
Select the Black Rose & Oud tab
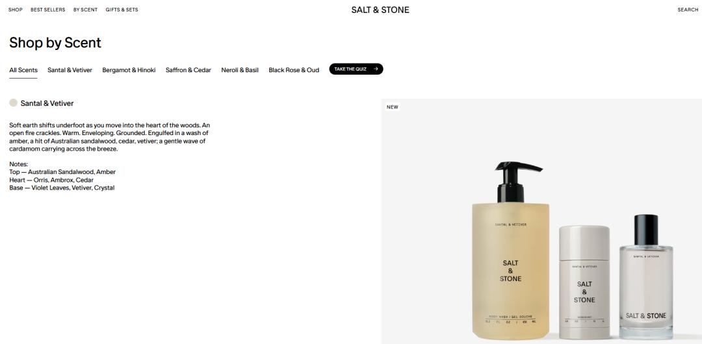click(x=294, y=70)
